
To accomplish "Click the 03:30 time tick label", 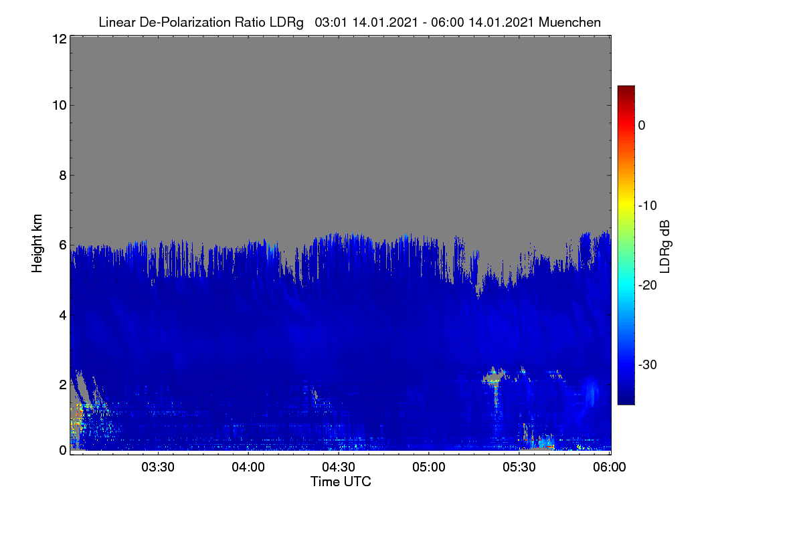I will 159,468.
